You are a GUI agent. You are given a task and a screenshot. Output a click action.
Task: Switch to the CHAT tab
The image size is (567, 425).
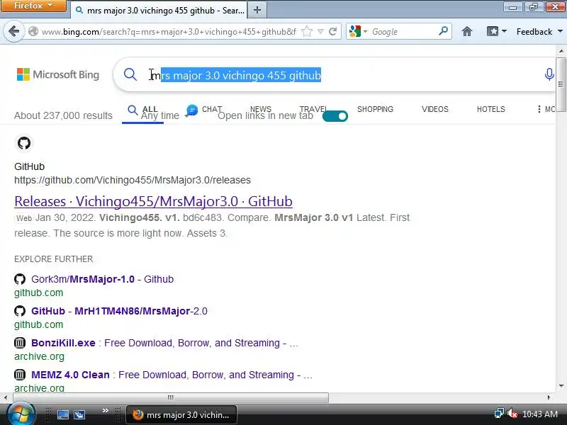tap(204, 109)
